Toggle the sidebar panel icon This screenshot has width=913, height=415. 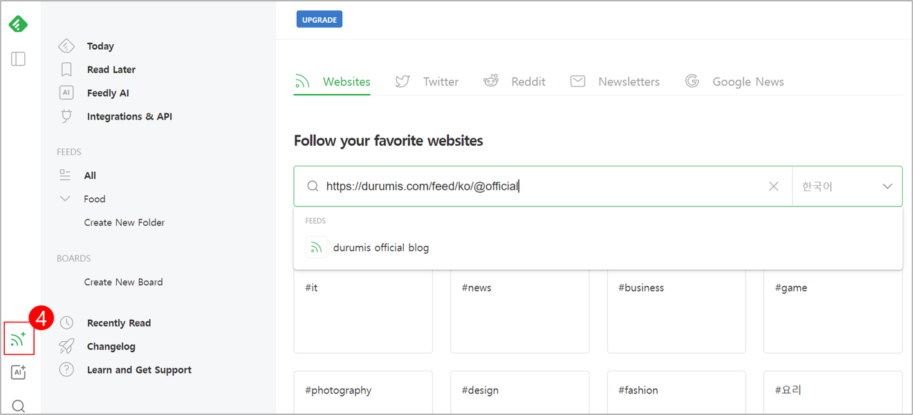click(x=19, y=59)
